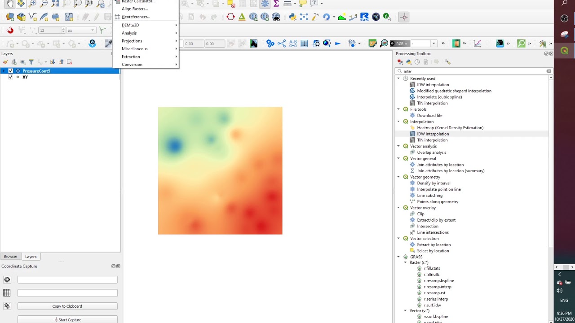Screen dimensions: 575x323
Task: Click the Zoom In magnifier tool
Action: 32,4
